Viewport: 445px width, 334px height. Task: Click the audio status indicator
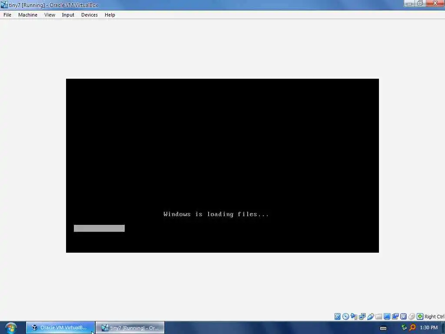[x=354, y=317]
